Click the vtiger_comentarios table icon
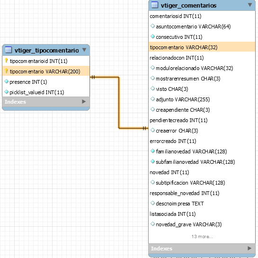258x258 pixels. tap(155, 5)
